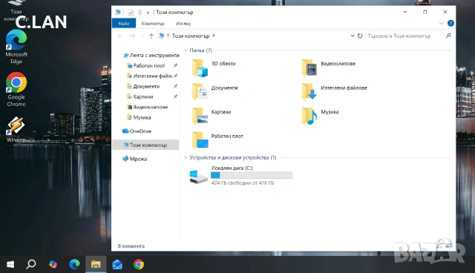Click the address path Този компютър breadcrumb
Screen dimensions: 475x273
coord(191,36)
